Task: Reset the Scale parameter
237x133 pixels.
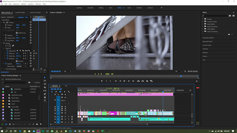Action: click(31, 27)
